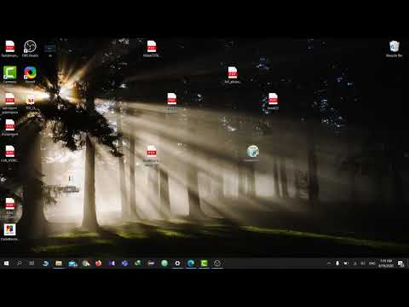
Task: Select the colorful ShareX desktop shortcut
Action: (30, 74)
